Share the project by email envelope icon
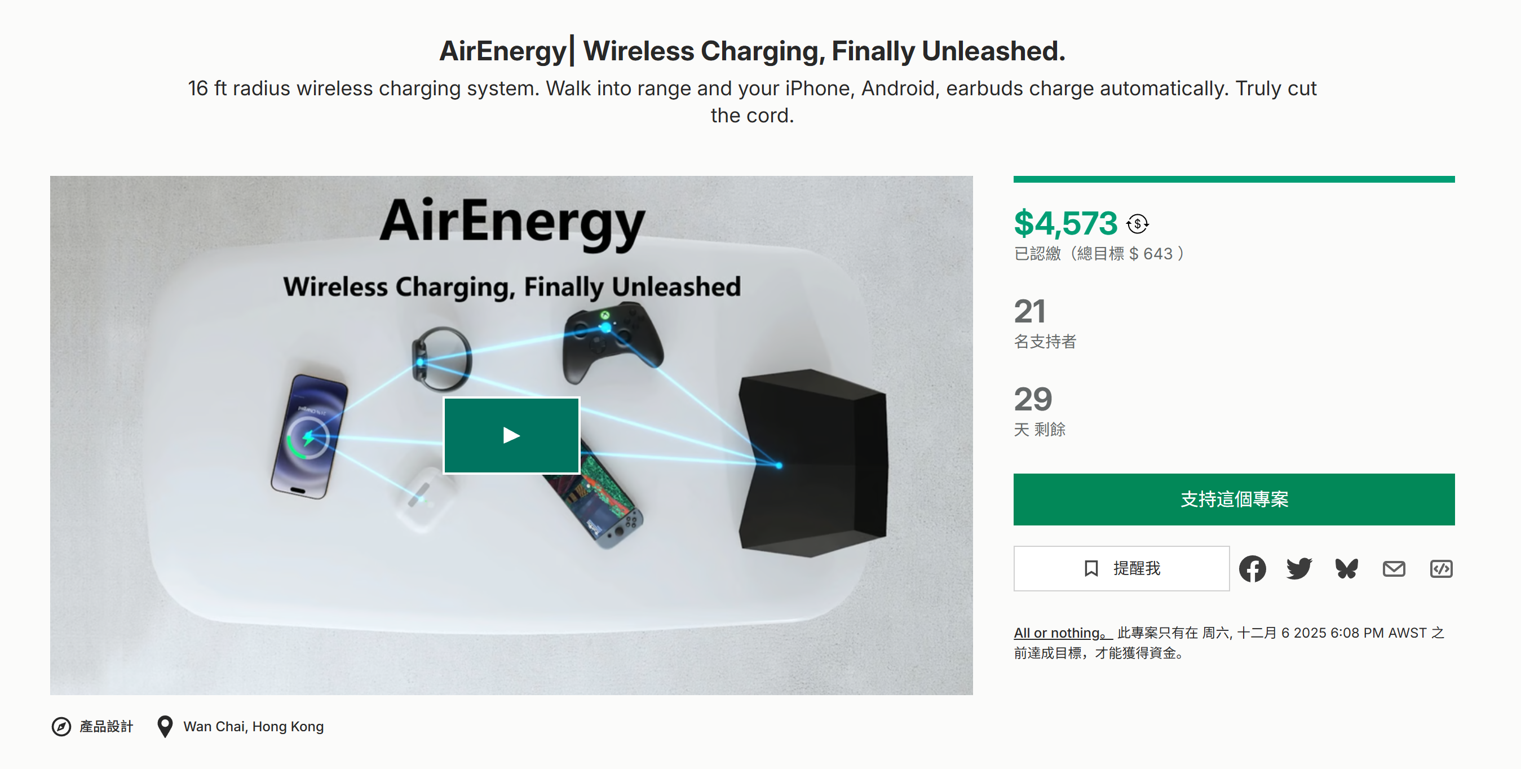This screenshot has width=1521, height=769. coord(1394,569)
